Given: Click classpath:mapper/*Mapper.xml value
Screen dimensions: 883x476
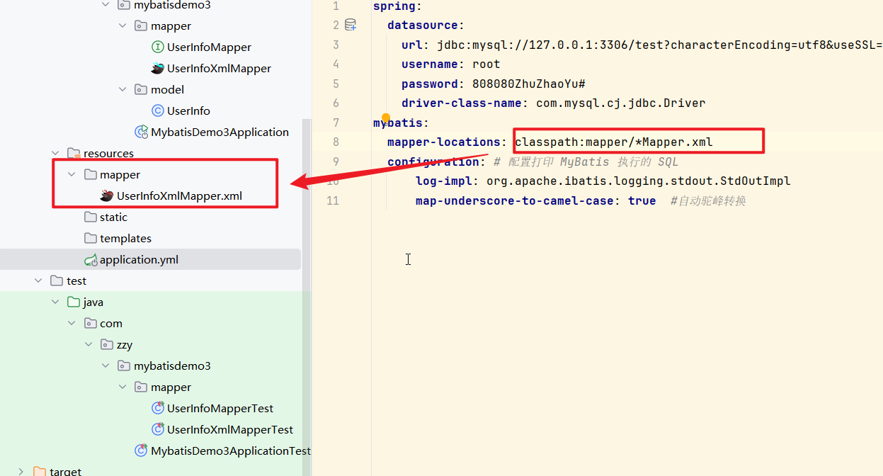Looking at the screenshot, I should (x=613, y=142).
